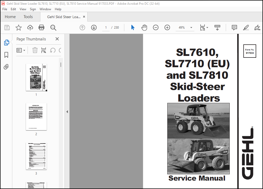Click the Service Manual heading text
Viewport: 263px width, 189px height.
pos(197,178)
